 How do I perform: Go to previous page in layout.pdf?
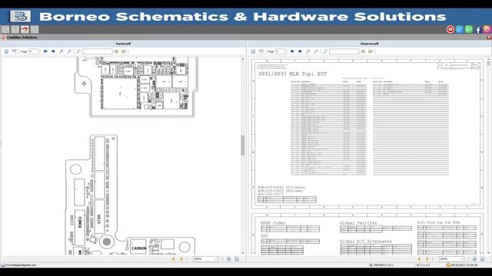pyautogui.click(x=45, y=51)
